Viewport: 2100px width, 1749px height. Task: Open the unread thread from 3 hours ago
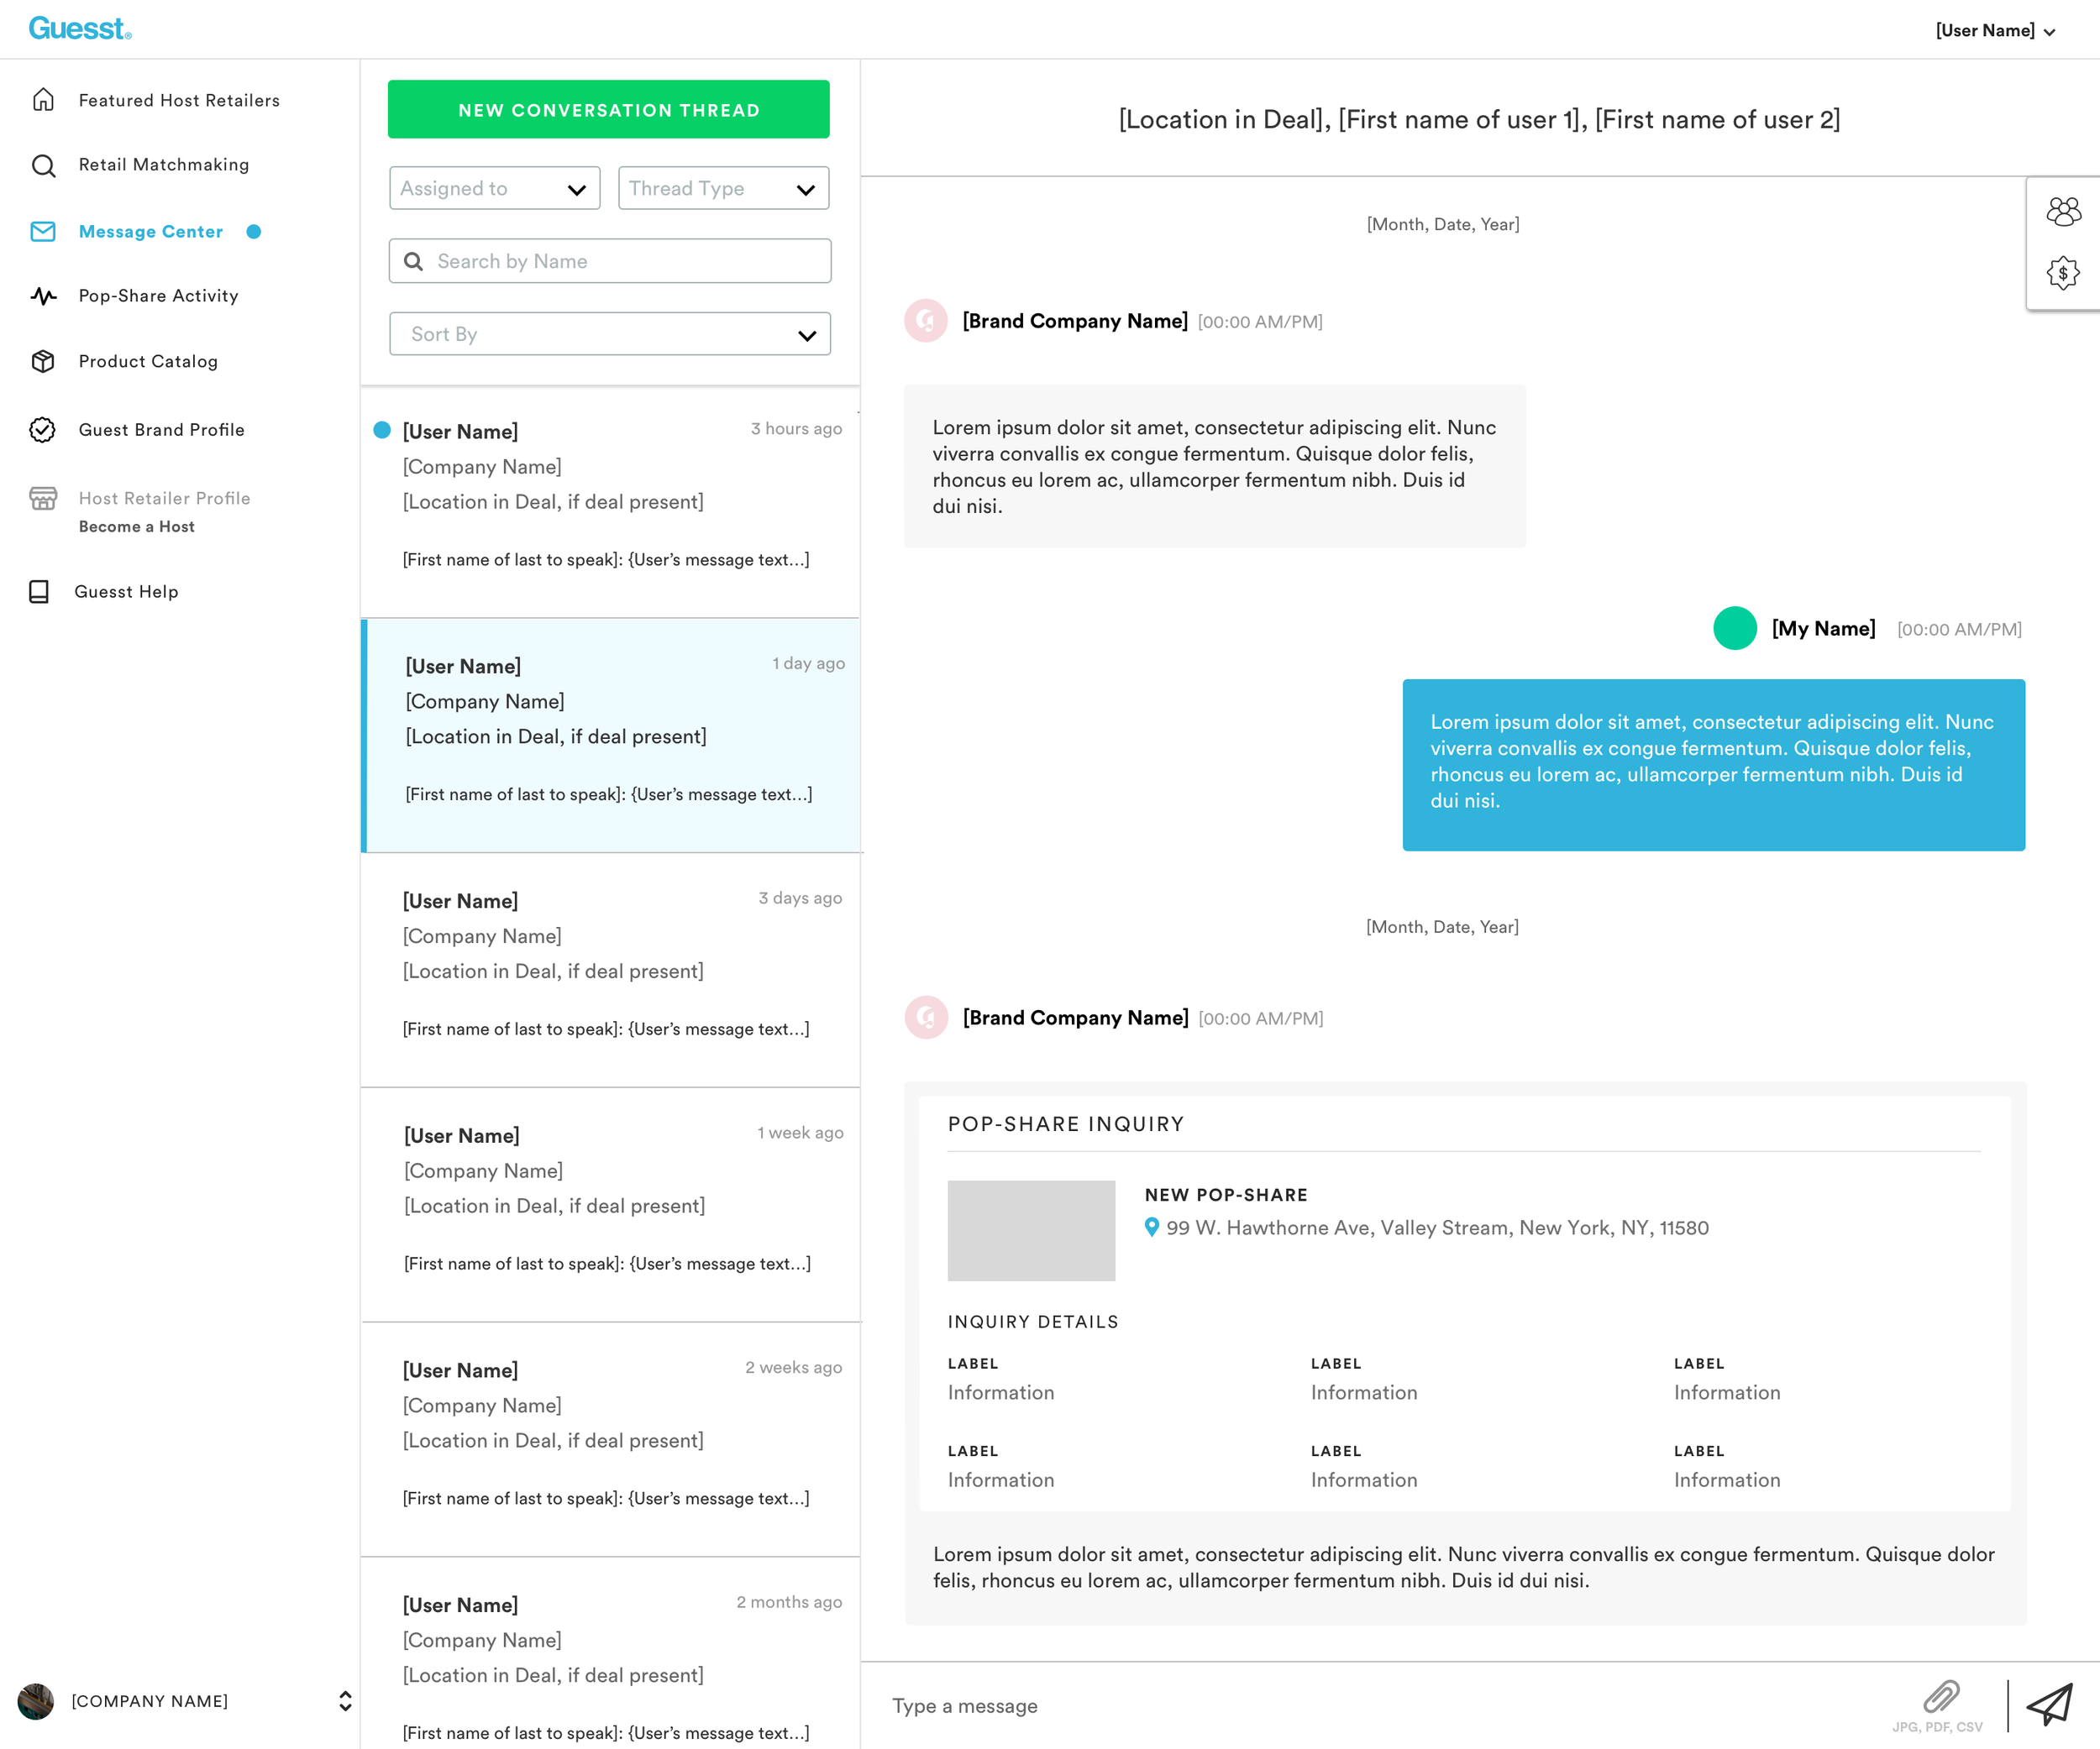(x=609, y=500)
